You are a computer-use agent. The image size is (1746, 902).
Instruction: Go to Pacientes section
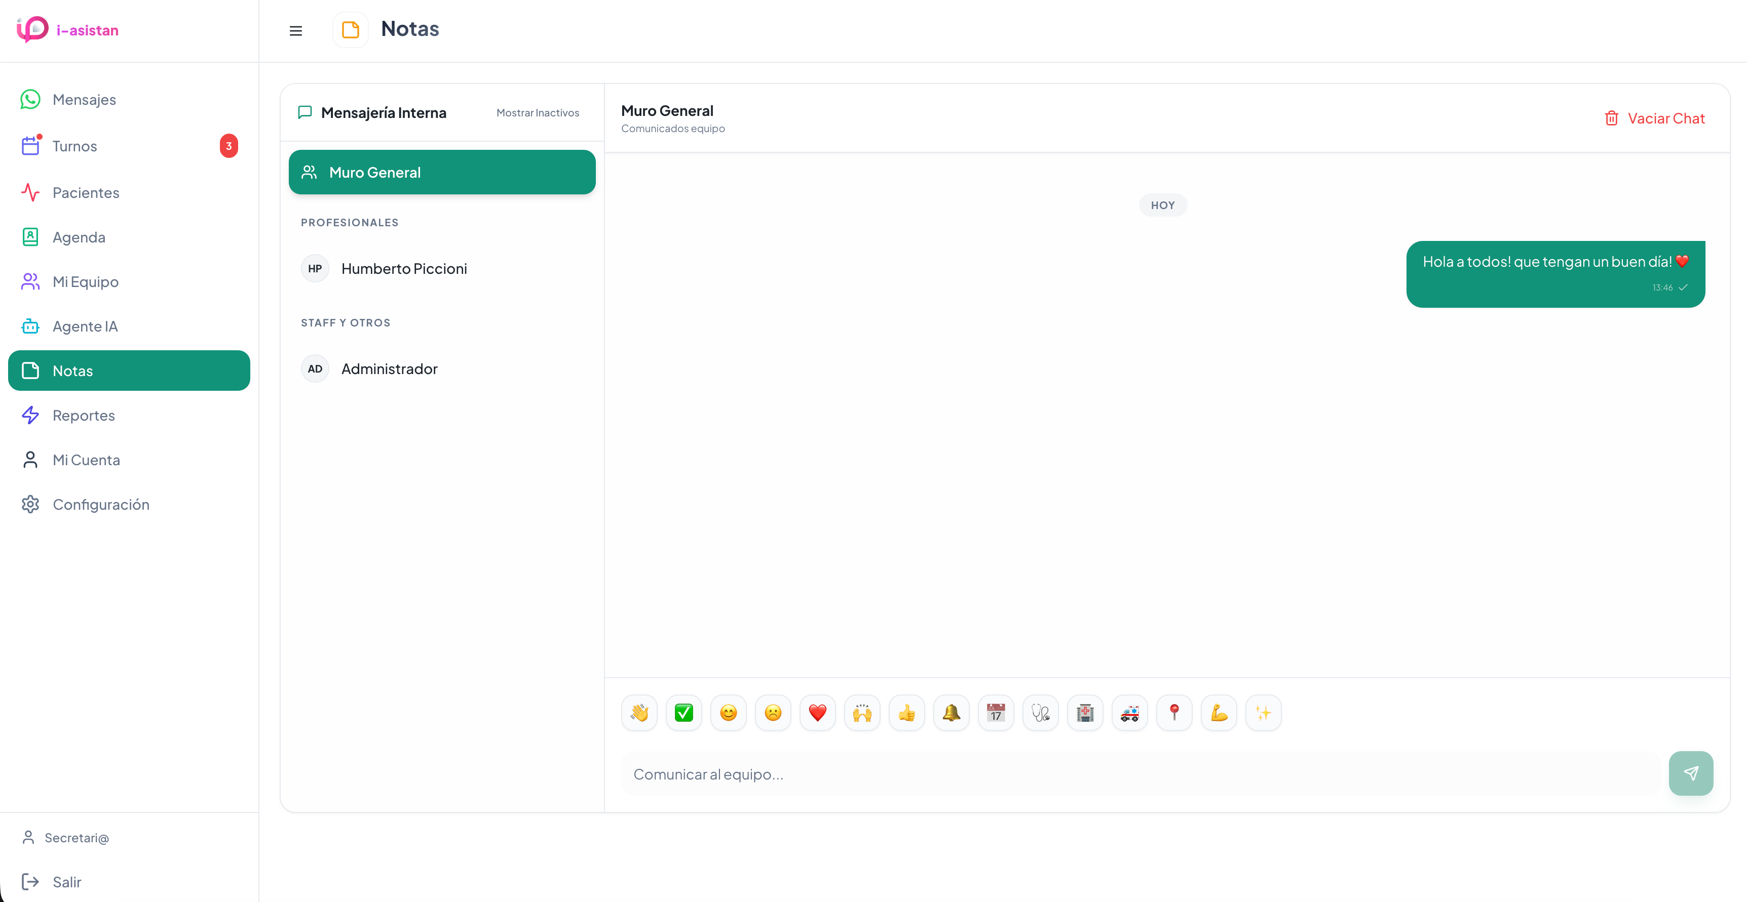click(129, 192)
